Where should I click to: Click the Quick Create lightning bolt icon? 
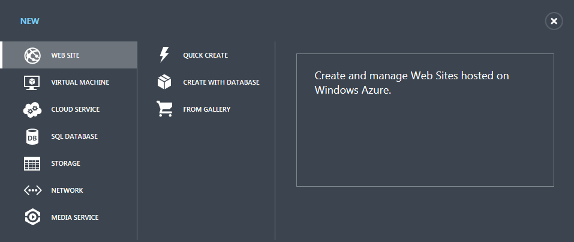coord(164,55)
